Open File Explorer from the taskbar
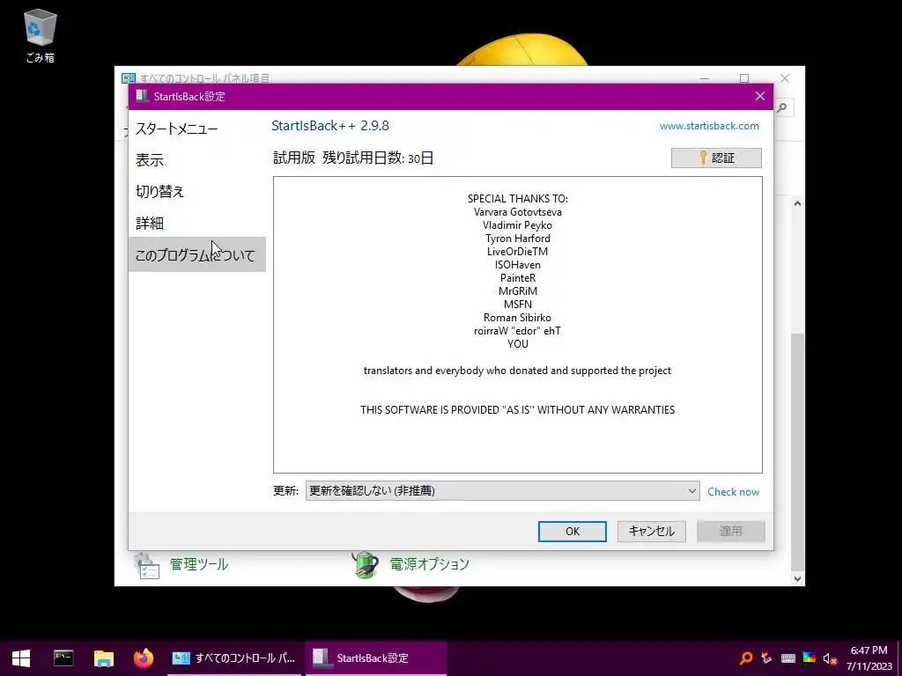 coord(104,658)
